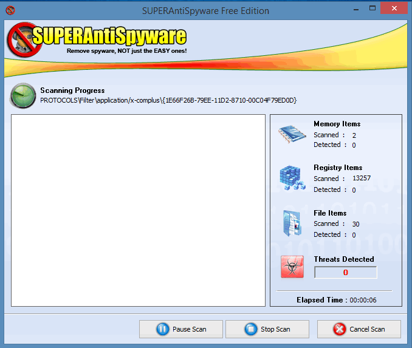This screenshot has height=348, width=412.
Task: Click the Registry Items blue cubes icon
Action: click(292, 177)
